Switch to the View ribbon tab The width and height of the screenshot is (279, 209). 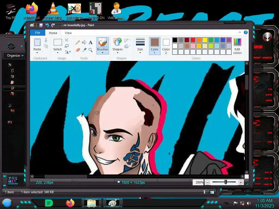(68, 33)
